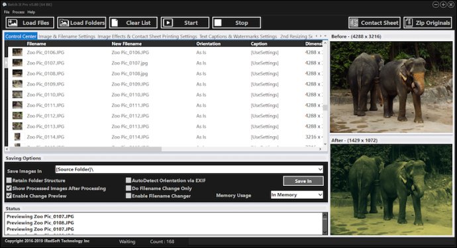
Task: Click the Clear List blank page icon
Action: [115, 22]
